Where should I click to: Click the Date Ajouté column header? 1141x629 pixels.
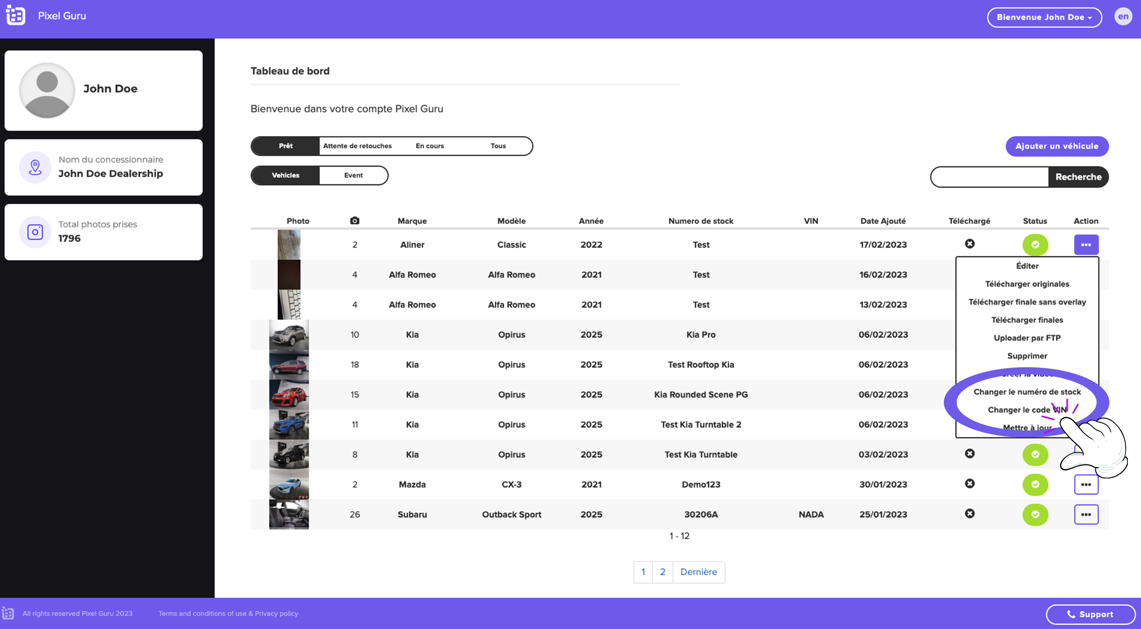(882, 221)
